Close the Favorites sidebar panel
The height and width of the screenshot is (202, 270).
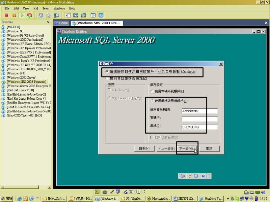pyautogui.click(x=48, y=22)
